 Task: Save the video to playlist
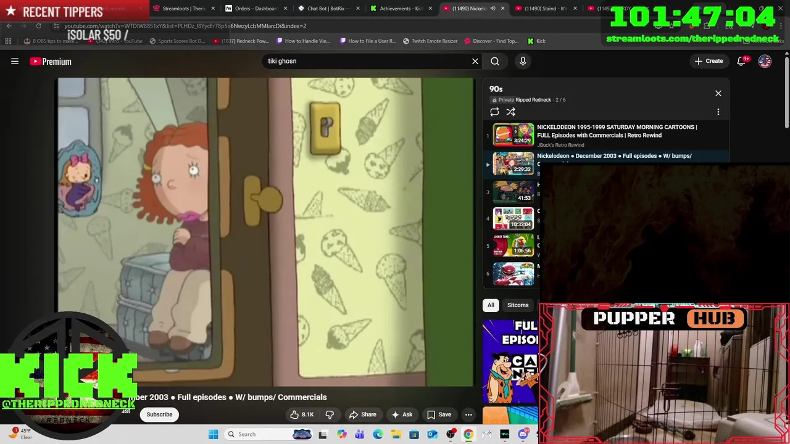coord(439,414)
